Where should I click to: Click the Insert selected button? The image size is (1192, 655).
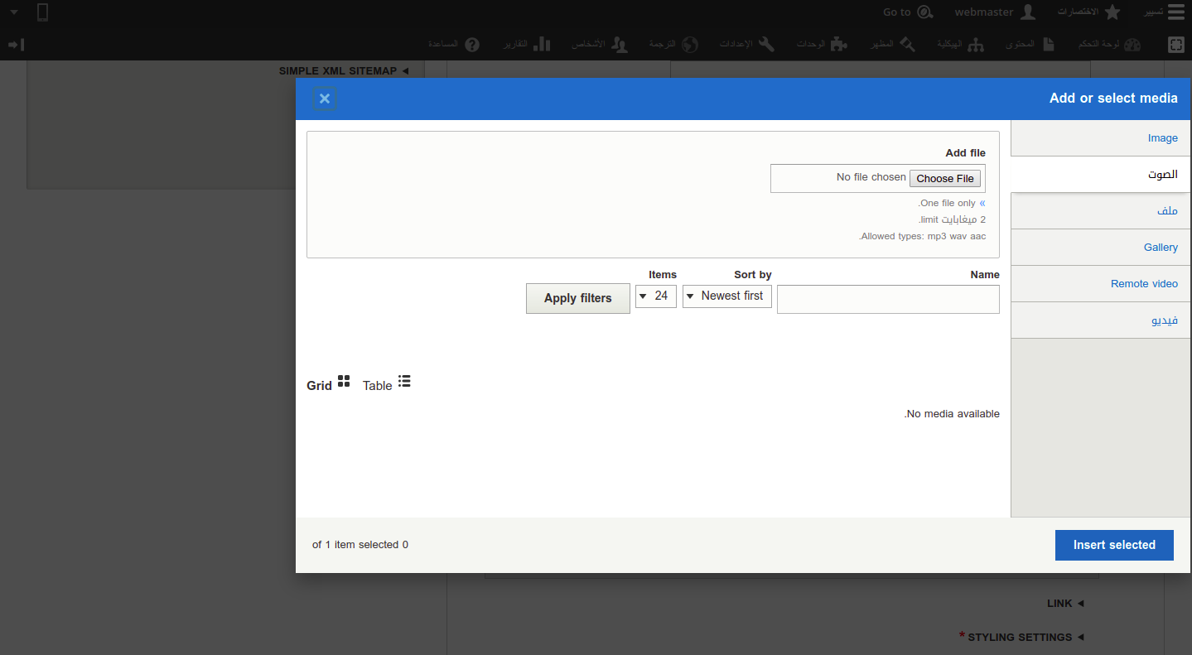pos(1113,545)
